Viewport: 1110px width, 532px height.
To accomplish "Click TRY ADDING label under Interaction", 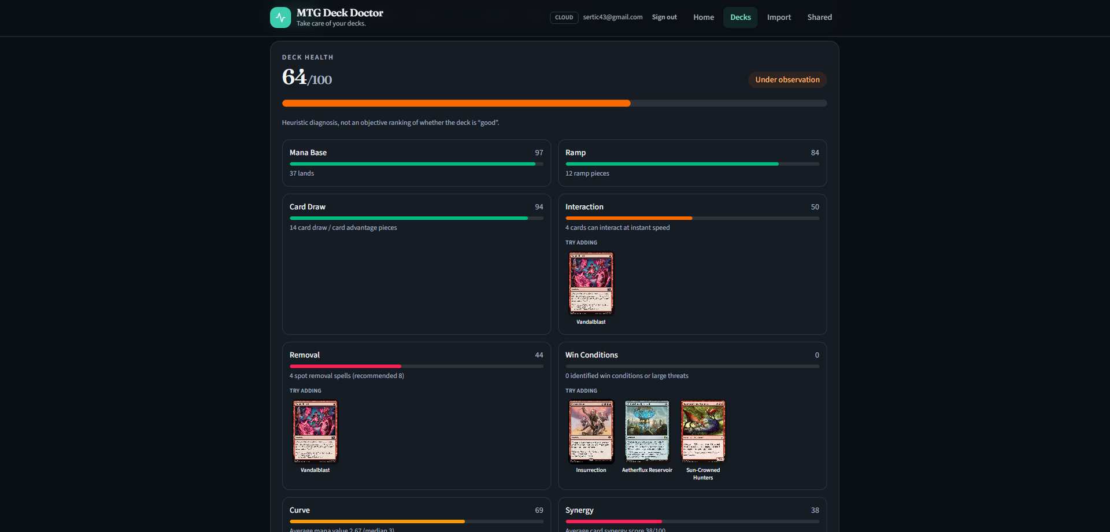I will pyautogui.click(x=581, y=243).
